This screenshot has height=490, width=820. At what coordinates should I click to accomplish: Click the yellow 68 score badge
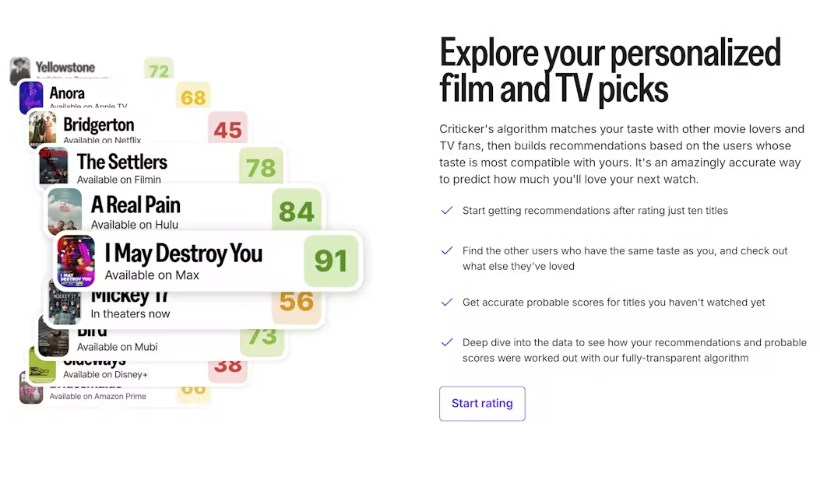[x=193, y=96]
